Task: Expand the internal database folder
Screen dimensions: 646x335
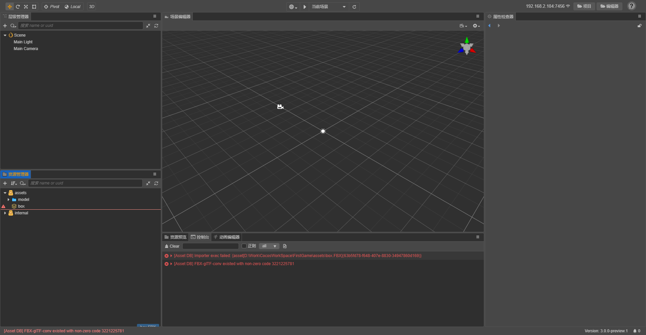Action: tap(5, 213)
